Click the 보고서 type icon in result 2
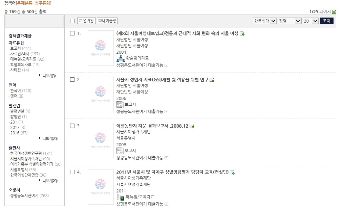The height and width of the screenshot is (210, 342). coord(120,105)
